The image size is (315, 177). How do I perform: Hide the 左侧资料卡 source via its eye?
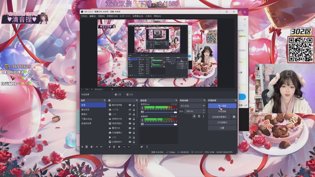(x=130, y=142)
